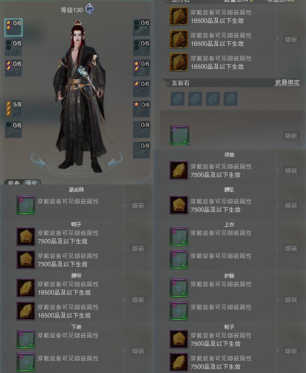Select the highlighted 0/6 equipment slot
Image resolution: width=306 pixels, height=373 pixels.
(14, 27)
